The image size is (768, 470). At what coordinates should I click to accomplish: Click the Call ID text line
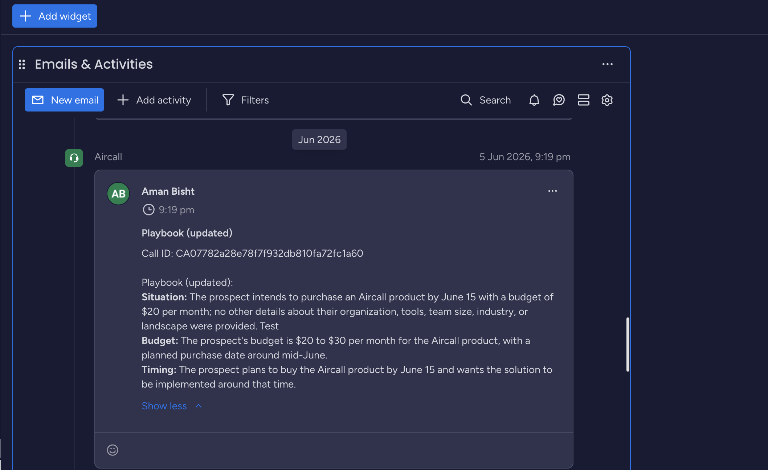point(252,254)
